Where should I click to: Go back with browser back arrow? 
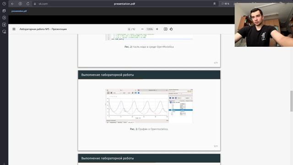(x=12, y=4)
